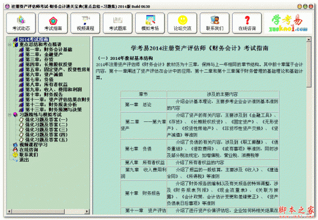
Task: Select 在线咨询 in the tree
Action: [x=29, y=150]
